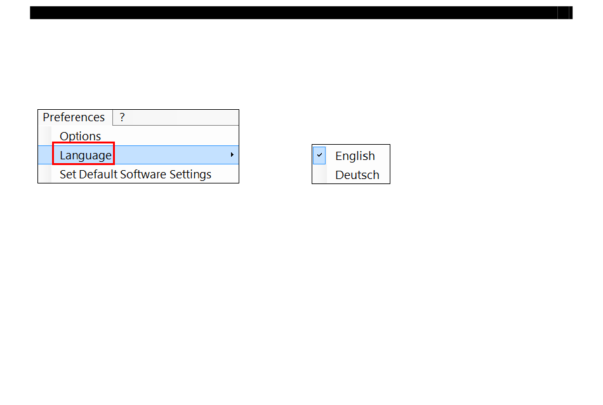603x405 pixels.
Task: Open the ? help menu
Action: 122,117
